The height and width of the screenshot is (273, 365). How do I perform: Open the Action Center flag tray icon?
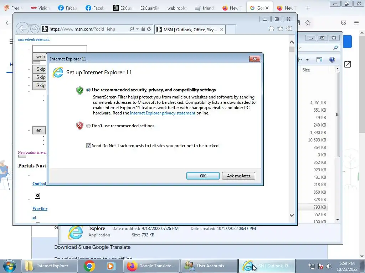[320, 267]
